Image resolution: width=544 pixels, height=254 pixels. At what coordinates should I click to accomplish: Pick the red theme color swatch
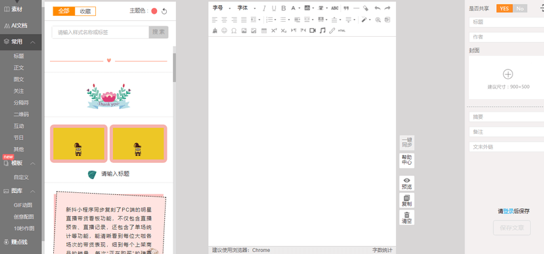tap(154, 11)
